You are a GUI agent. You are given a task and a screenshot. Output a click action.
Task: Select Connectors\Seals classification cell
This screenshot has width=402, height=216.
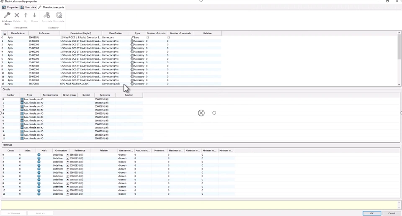click(x=111, y=84)
